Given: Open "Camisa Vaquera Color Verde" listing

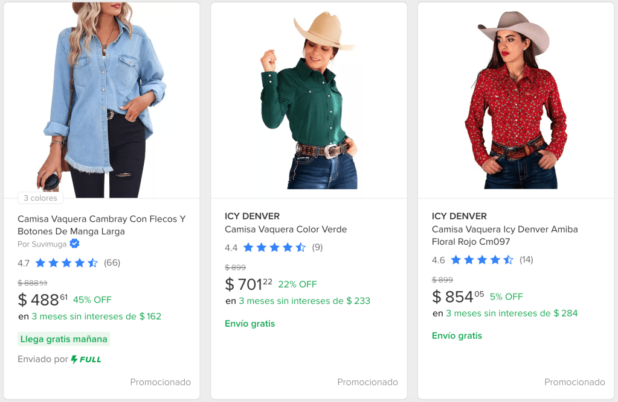Looking at the screenshot, I should pyautogui.click(x=286, y=229).
